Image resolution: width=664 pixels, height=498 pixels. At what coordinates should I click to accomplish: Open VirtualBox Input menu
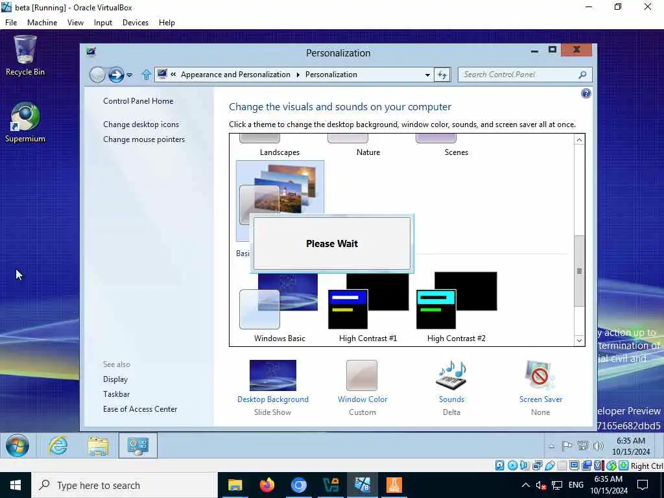click(103, 23)
